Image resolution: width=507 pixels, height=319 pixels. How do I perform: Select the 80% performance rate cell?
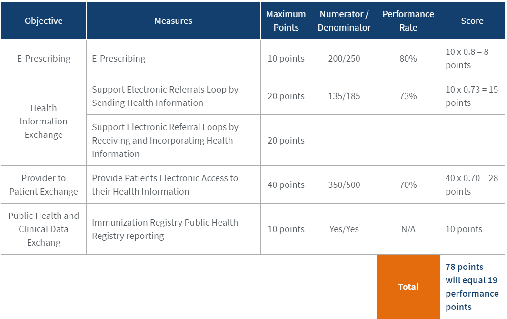pyautogui.click(x=408, y=58)
